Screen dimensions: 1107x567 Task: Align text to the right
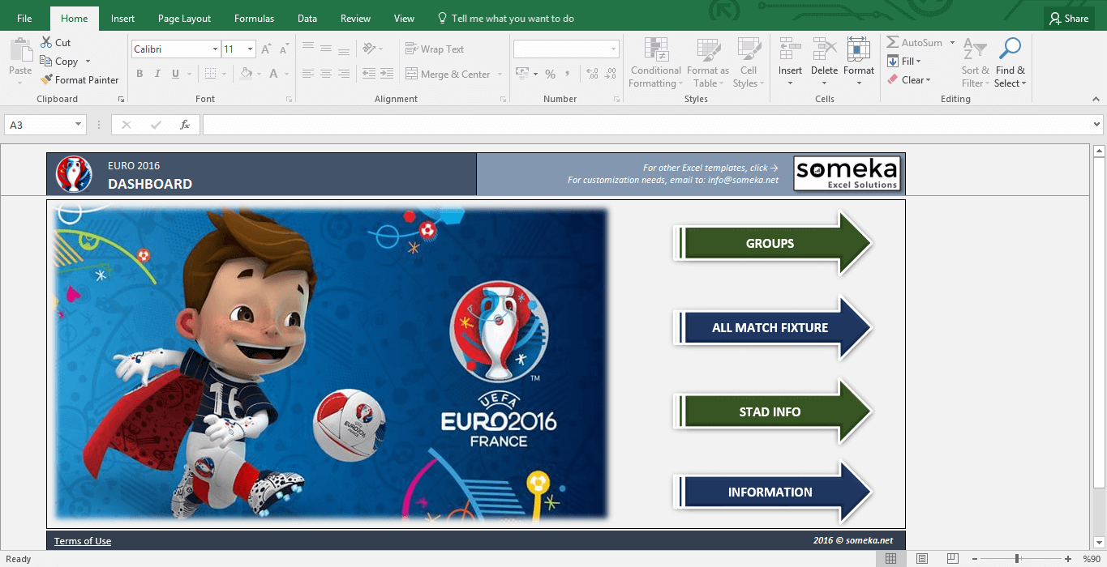pyautogui.click(x=344, y=74)
